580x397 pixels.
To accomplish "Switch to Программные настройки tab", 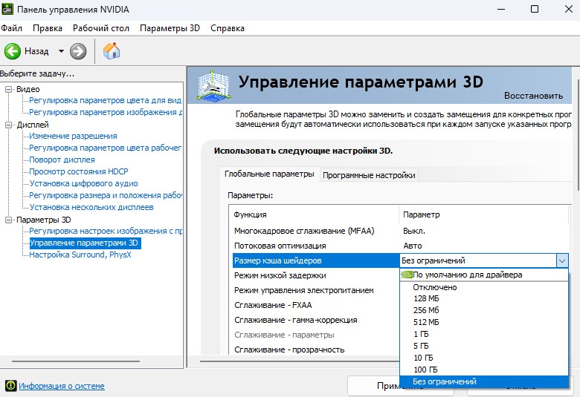I will 369,175.
